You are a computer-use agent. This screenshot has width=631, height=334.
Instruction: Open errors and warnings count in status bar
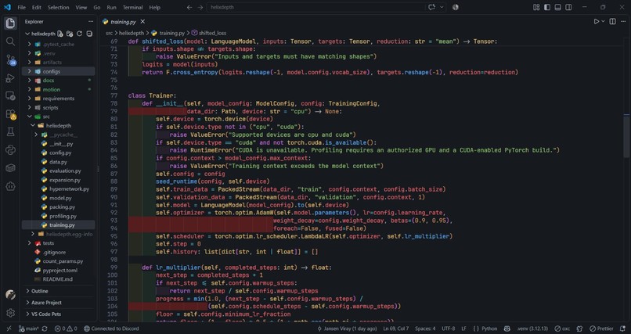[x=66, y=329]
